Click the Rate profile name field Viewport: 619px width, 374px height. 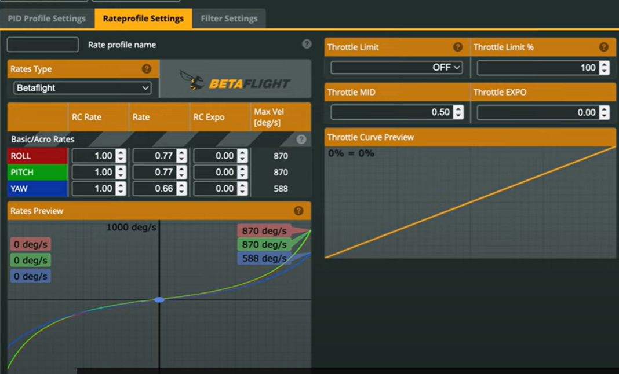coord(43,45)
